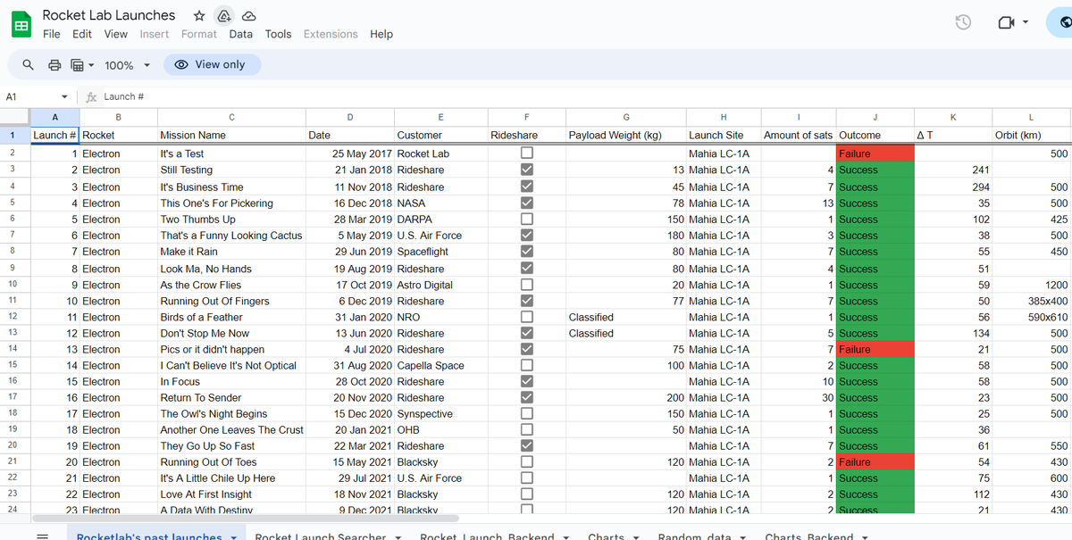Toggle Rideshare checkbox for It's a Test
The image size is (1072, 540).
pyautogui.click(x=526, y=154)
